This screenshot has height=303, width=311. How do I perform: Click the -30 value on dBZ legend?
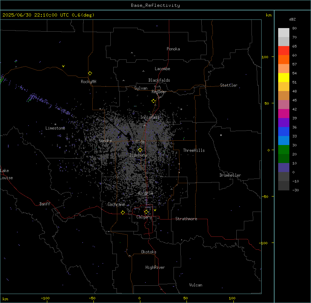pyautogui.click(x=295, y=190)
